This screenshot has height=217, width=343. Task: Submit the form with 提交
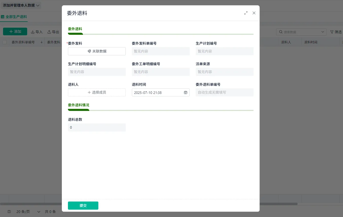point(83,206)
